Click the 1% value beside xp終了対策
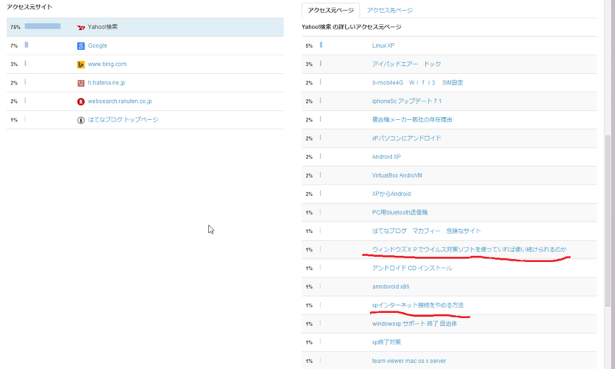The width and height of the screenshot is (615, 369). click(309, 343)
